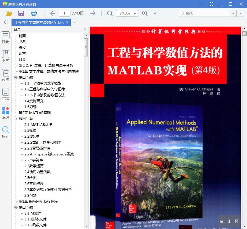Viewport: 247px width, 229px height.
Task: Close the 工程与科学数值方法 document tab
Action: coord(67,22)
